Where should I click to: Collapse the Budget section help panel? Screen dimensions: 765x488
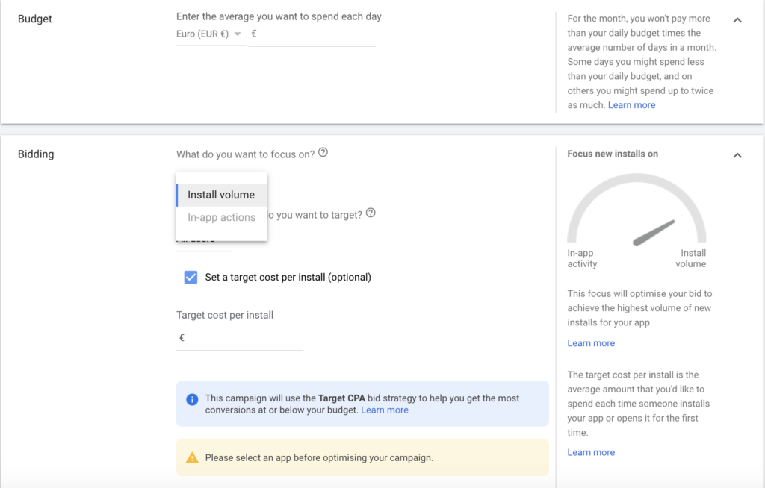coord(737,20)
